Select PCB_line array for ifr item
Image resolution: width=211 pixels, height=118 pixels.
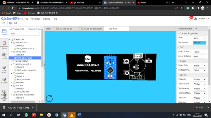pos(26,49)
